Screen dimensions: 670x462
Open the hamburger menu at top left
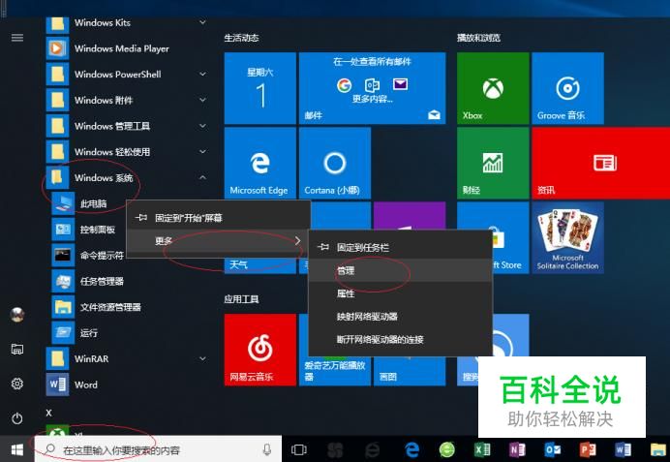click(x=17, y=38)
